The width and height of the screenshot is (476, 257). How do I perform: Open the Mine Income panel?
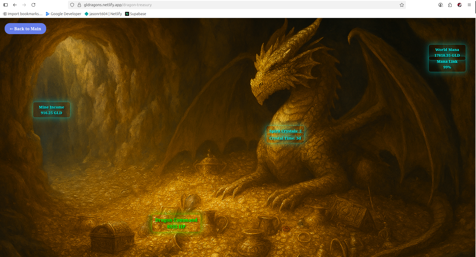tap(52, 110)
